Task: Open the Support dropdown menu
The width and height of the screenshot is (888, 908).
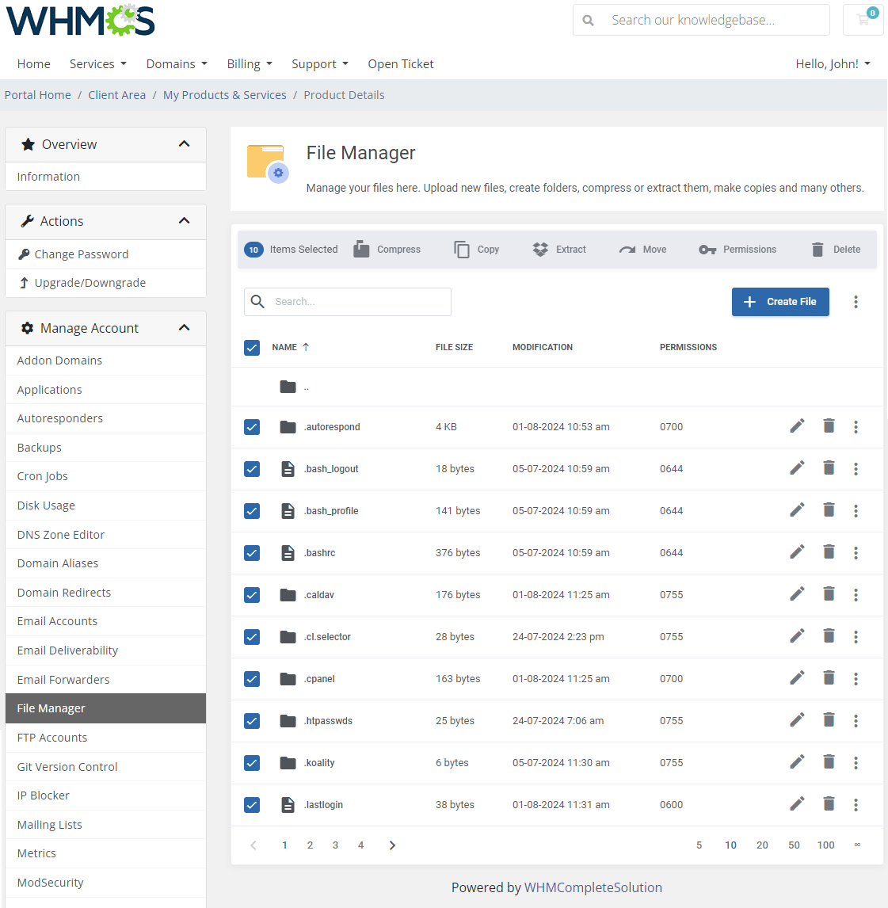Action: [319, 63]
